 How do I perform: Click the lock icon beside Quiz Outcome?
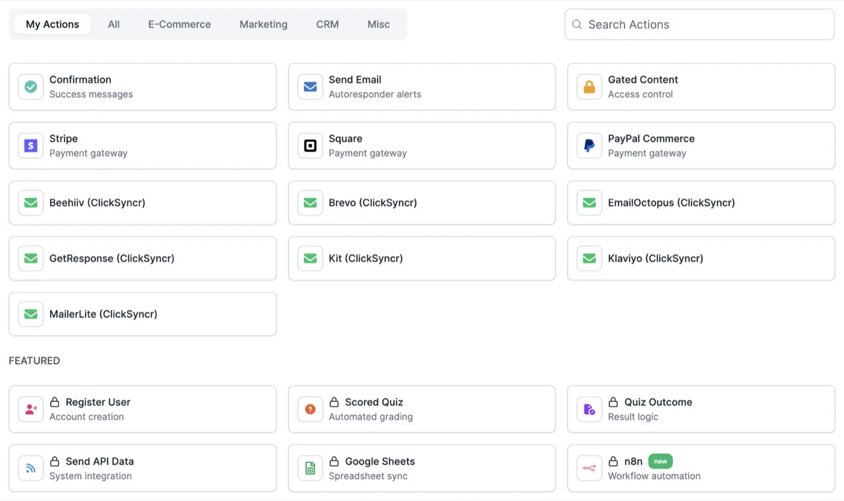(613, 402)
